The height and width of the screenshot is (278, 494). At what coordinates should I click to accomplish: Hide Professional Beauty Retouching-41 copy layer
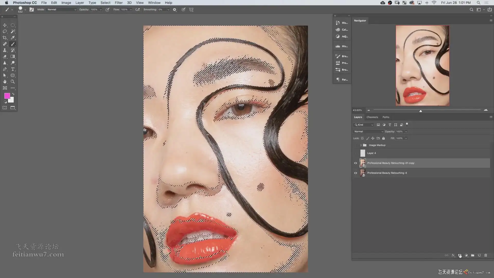coord(356,163)
